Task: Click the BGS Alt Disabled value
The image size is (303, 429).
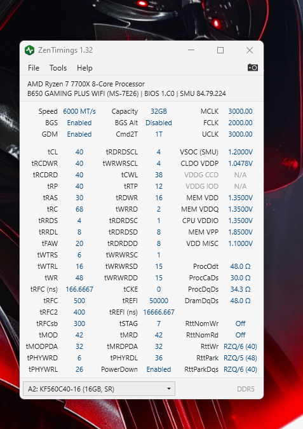Action: (159, 123)
